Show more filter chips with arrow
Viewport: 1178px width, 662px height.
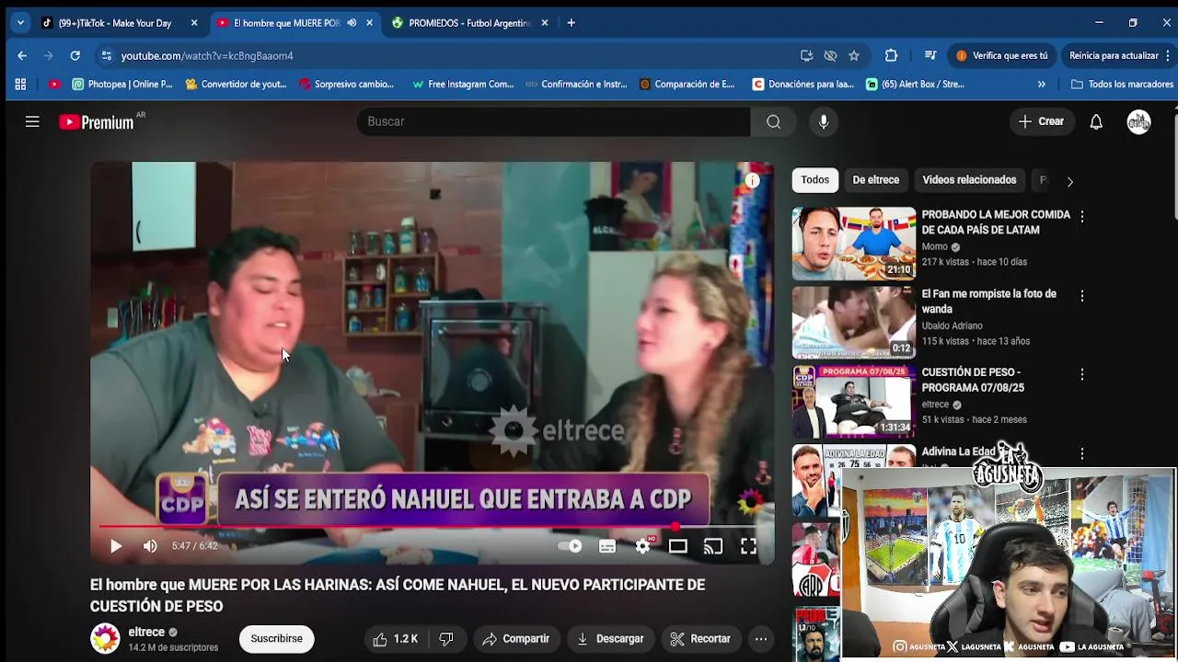pos(1069,181)
